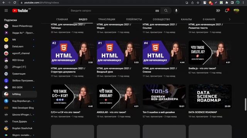Image resolution: width=247 pixels, height=138 pixels.
Task: Open the Data Science Roadmap thumbnail
Action: (x=210, y=96)
